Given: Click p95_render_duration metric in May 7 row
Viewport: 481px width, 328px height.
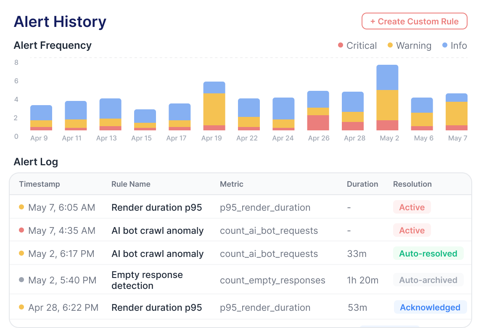Looking at the screenshot, I should click(x=265, y=207).
